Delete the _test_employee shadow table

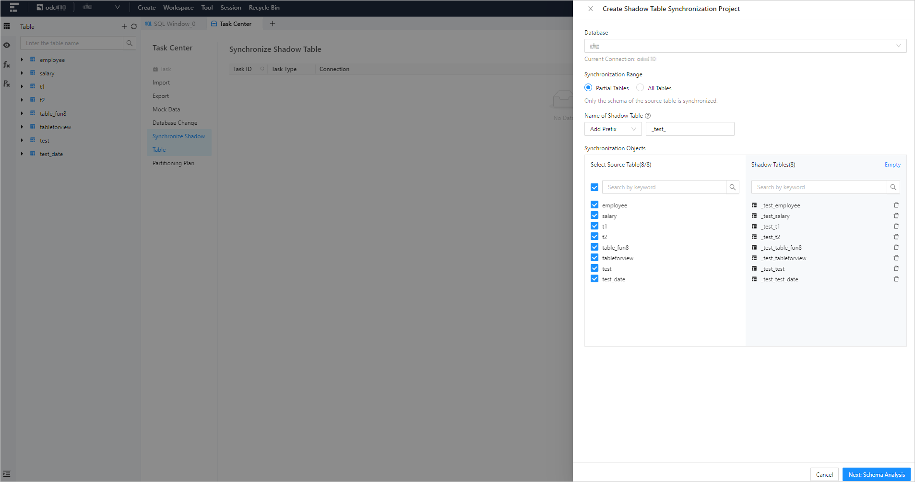click(896, 205)
